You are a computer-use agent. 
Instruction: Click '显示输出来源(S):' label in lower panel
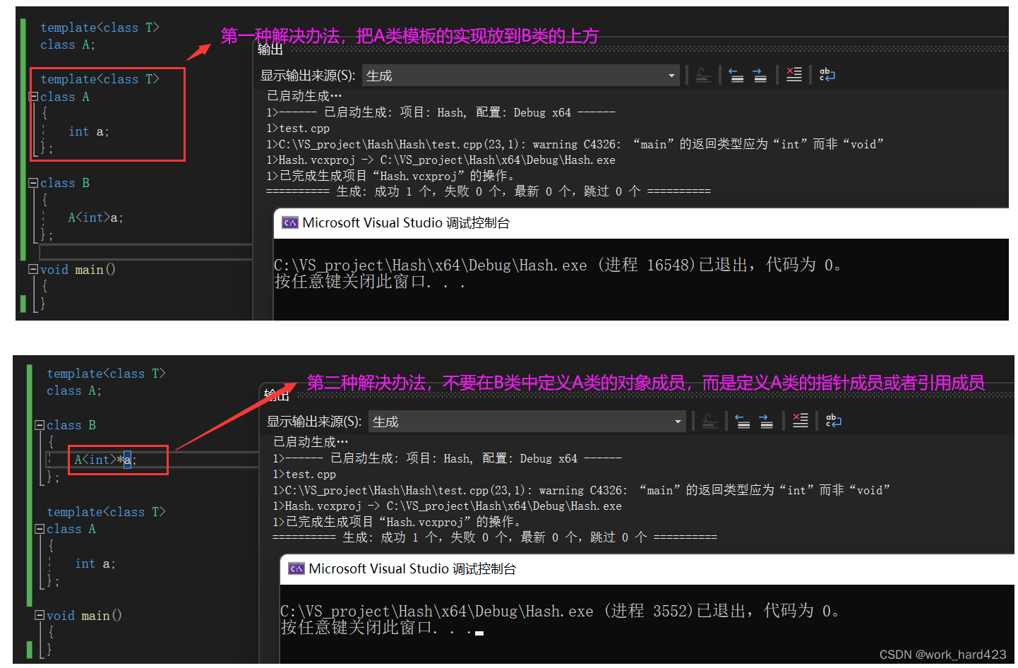(x=314, y=422)
